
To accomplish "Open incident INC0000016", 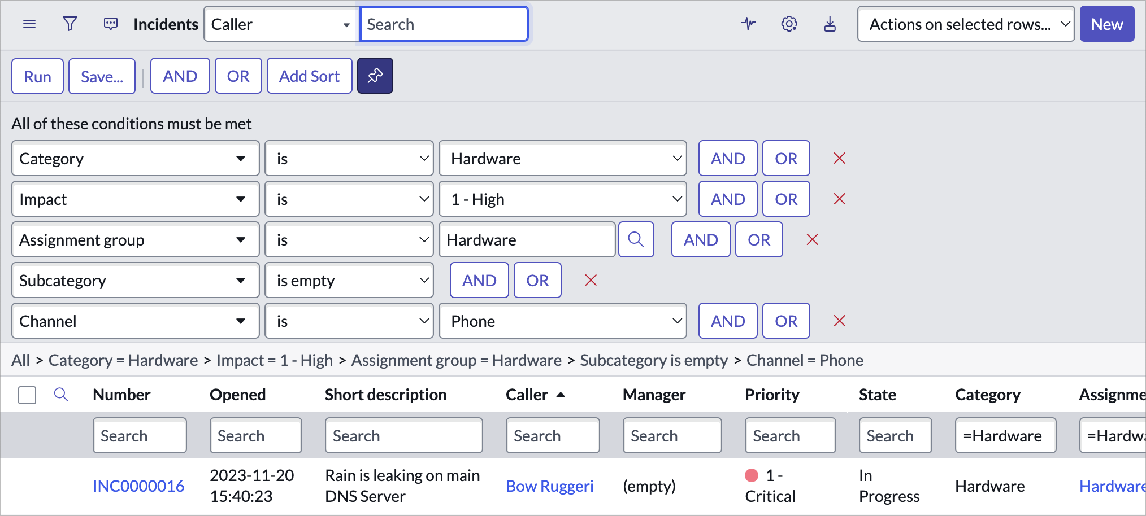I will [138, 486].
